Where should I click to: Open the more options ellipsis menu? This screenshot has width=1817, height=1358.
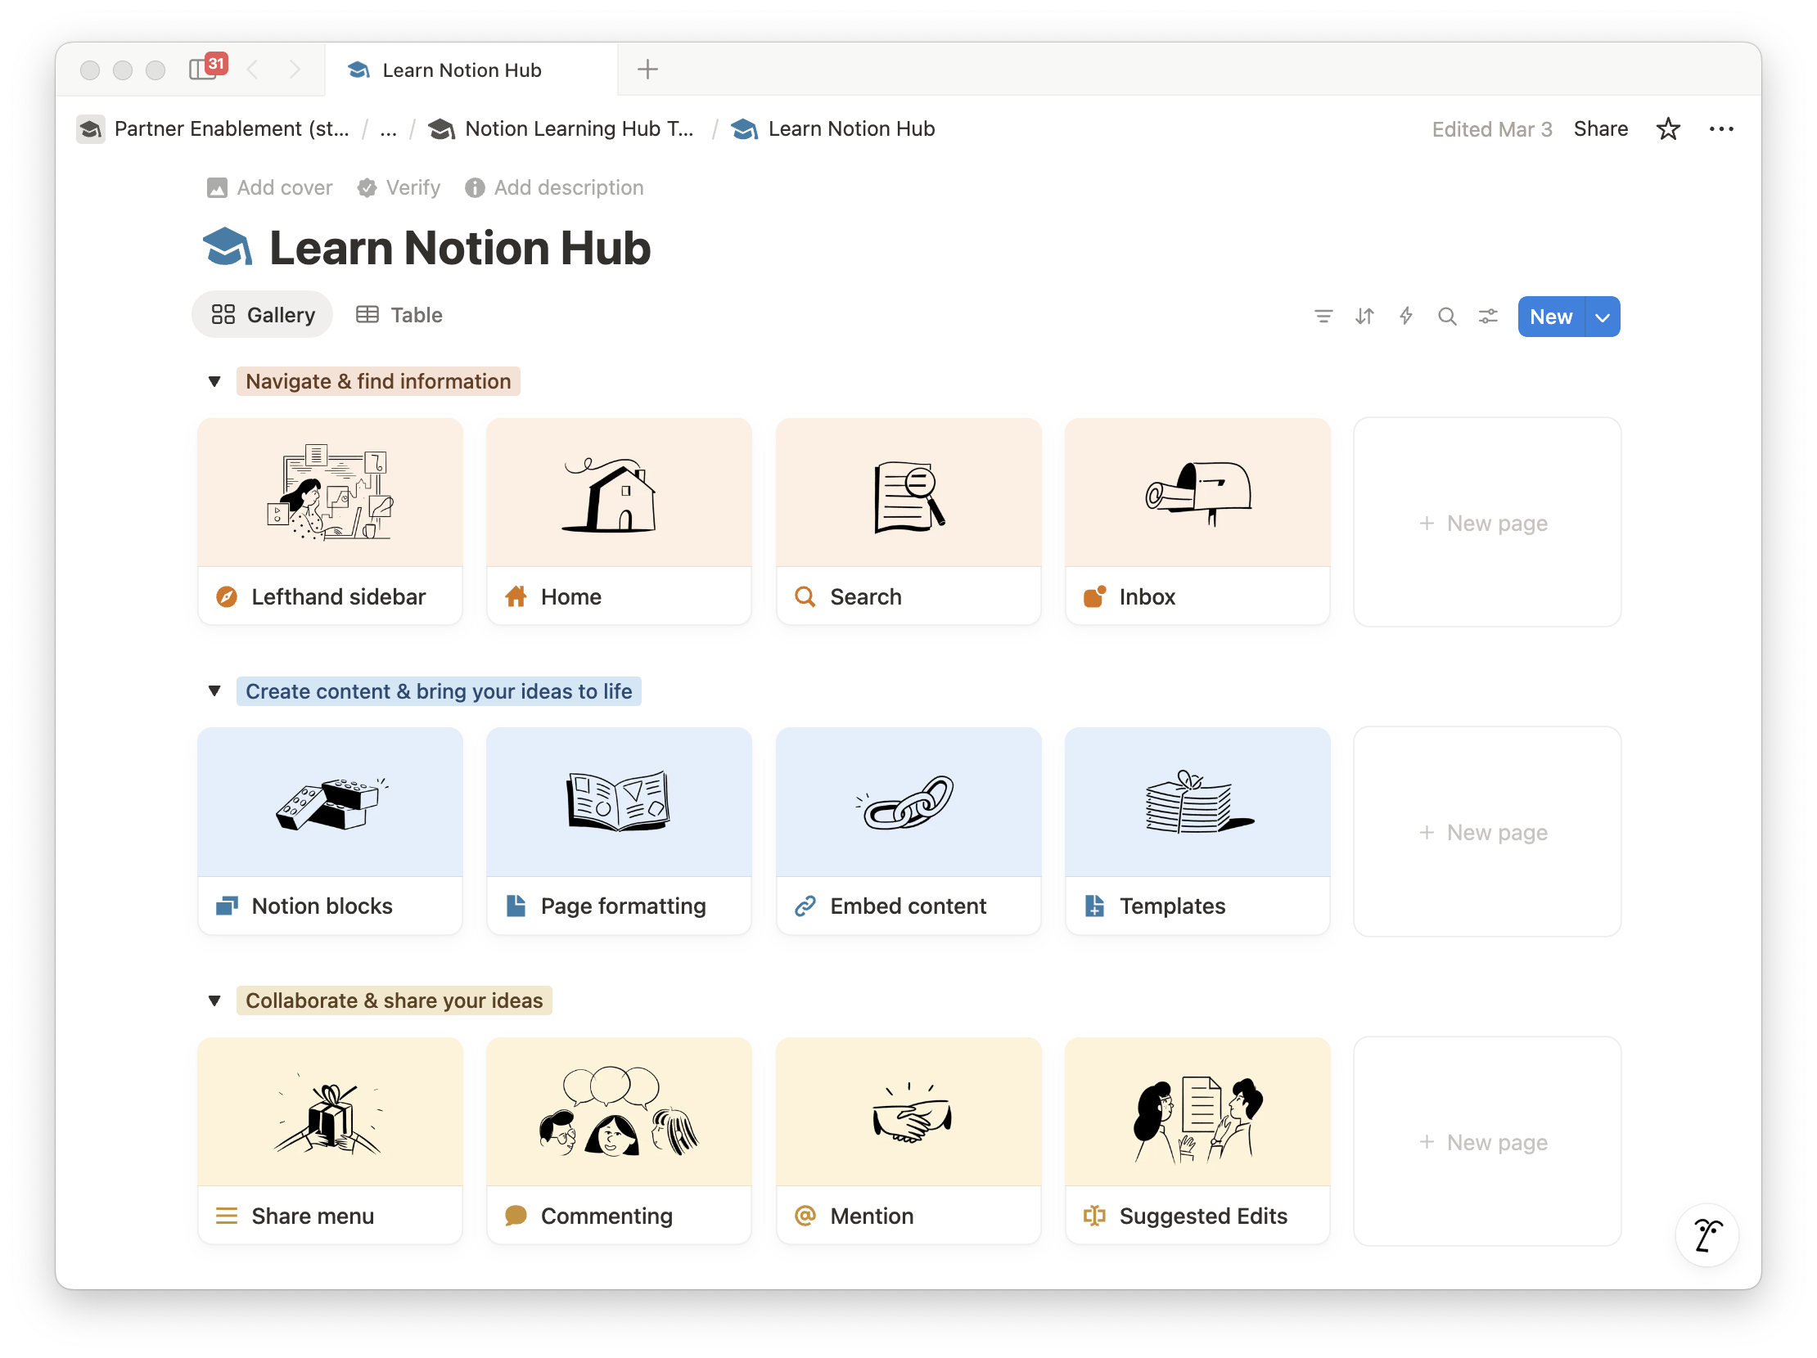coord(1722,129)
